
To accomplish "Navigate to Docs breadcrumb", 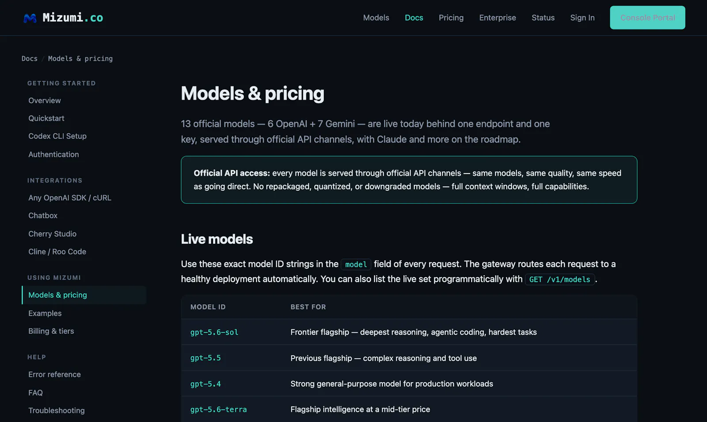I will point(30,59).
